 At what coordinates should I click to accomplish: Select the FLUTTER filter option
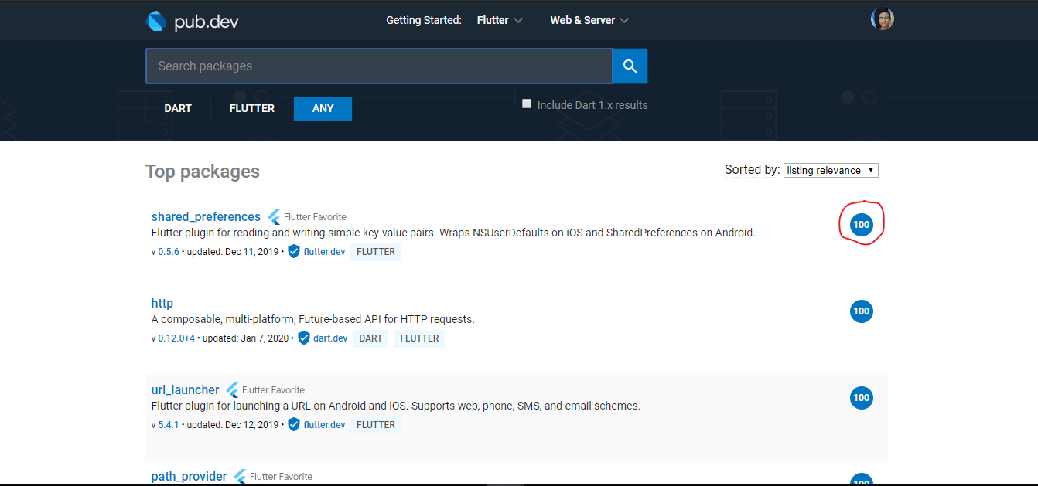(251, 108)
